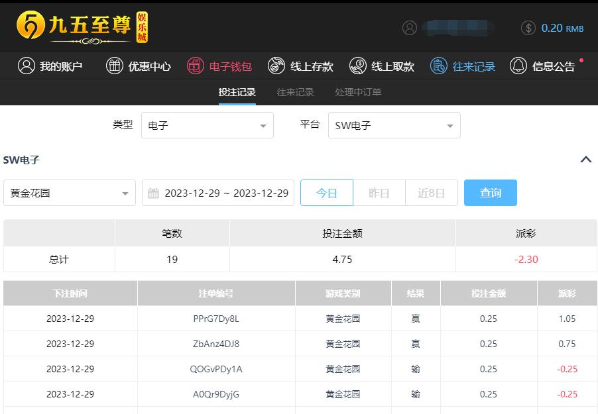598x414 pixels.
Task: Click the 查询 search button
Action: [x=491, y=193]
